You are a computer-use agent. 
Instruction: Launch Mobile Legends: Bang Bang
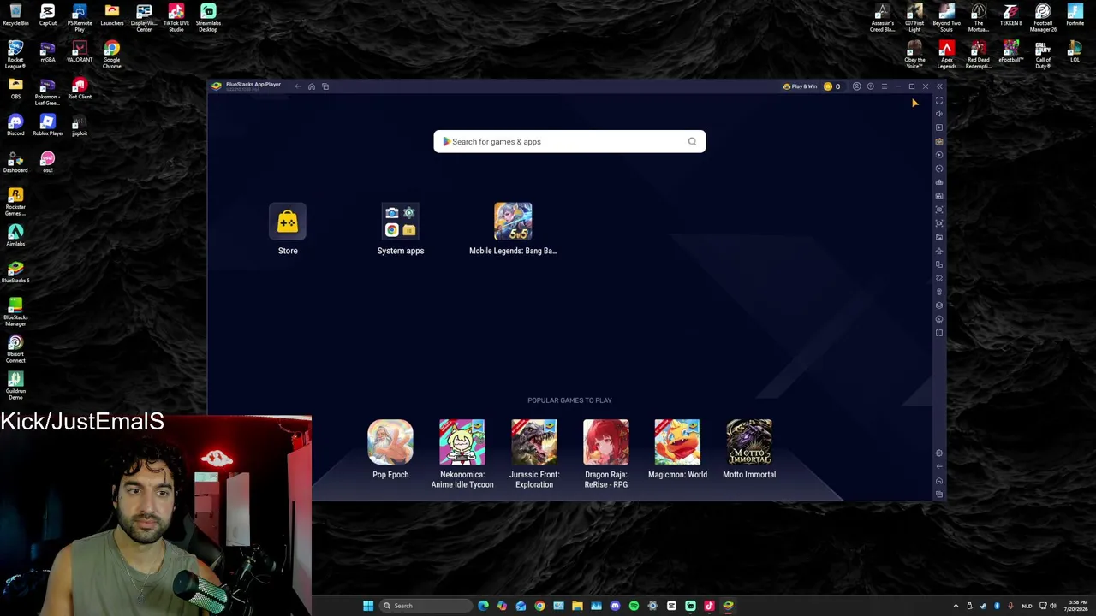(513, 222)
